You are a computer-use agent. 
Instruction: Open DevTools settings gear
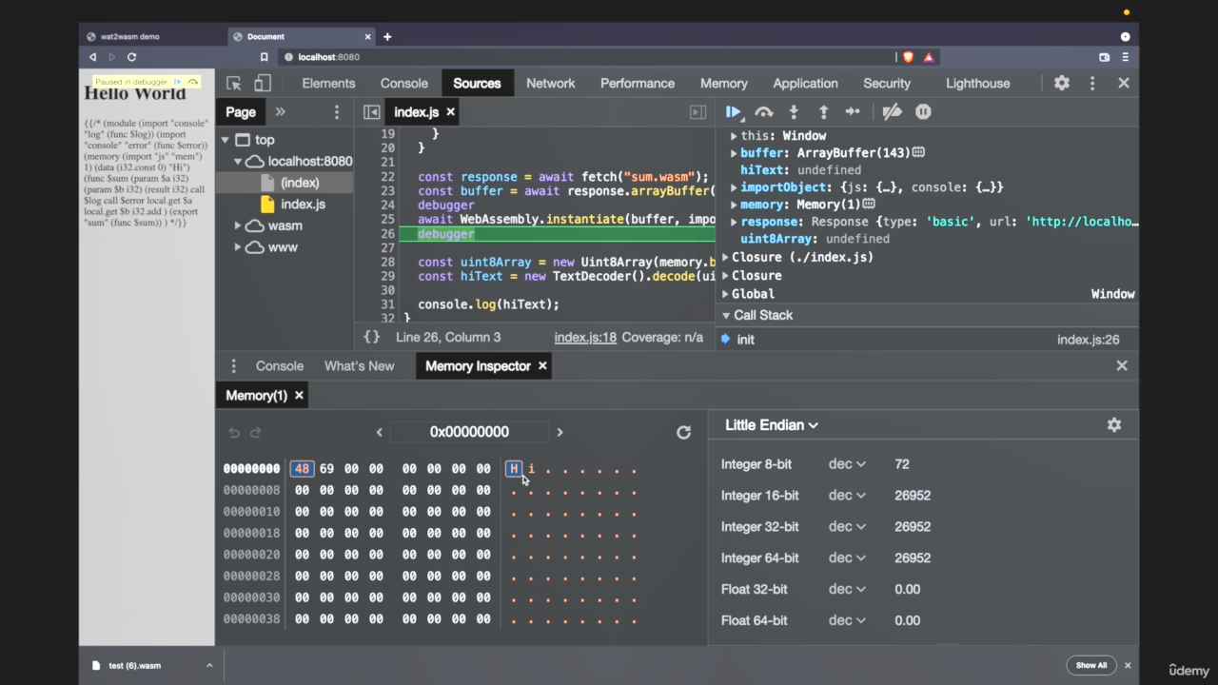pos(1062,84)
